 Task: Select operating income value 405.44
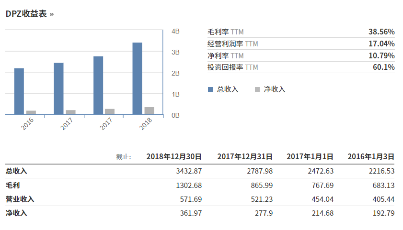point(383,199)
